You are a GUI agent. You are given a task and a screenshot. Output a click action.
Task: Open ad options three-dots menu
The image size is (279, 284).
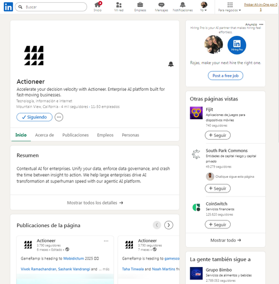coord(261,24)
